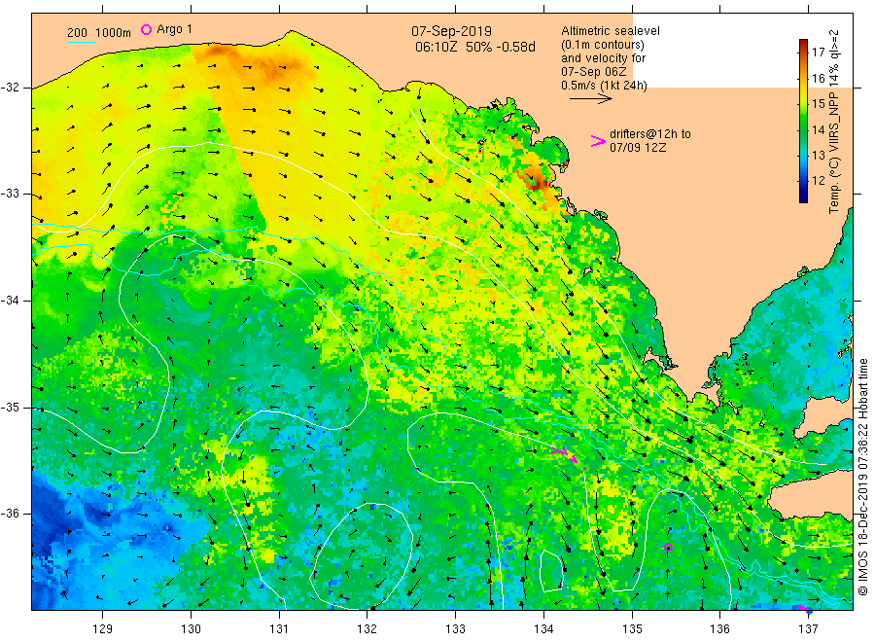Click longitude axis label 137
This screenshot has width=875, height=642.
808,629
